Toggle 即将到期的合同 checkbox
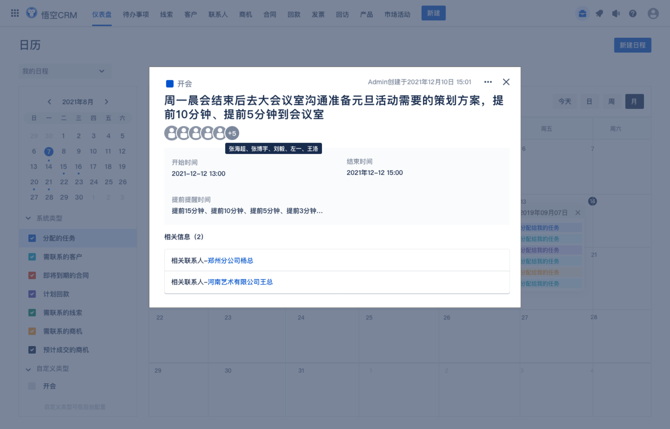Screen dimensions: 670x429 pyautogui.click(x=32, y=275)
